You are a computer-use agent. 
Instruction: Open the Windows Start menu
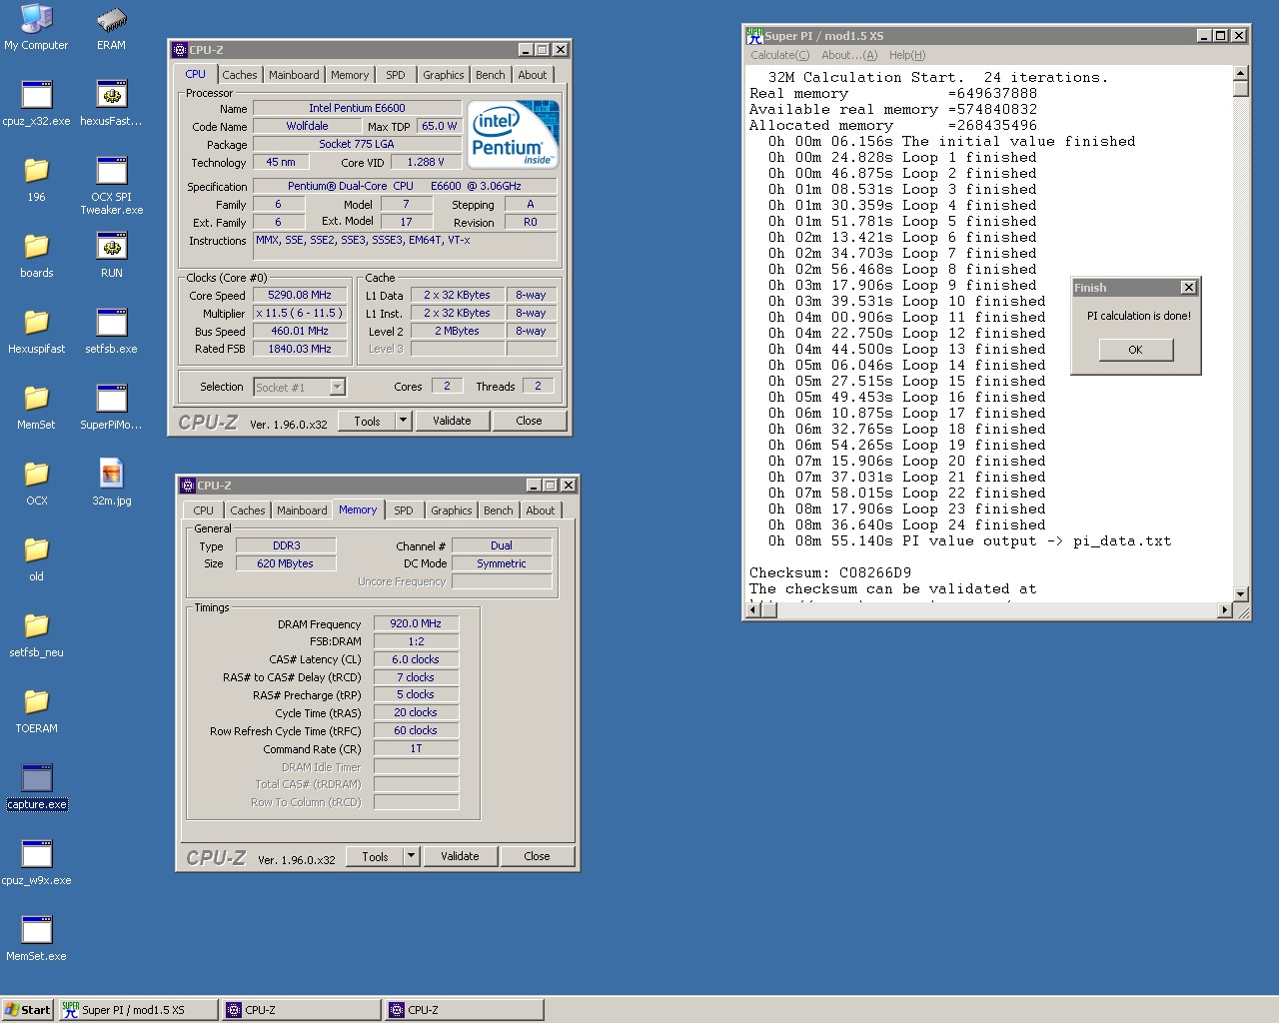click(x=28, y=1010)
